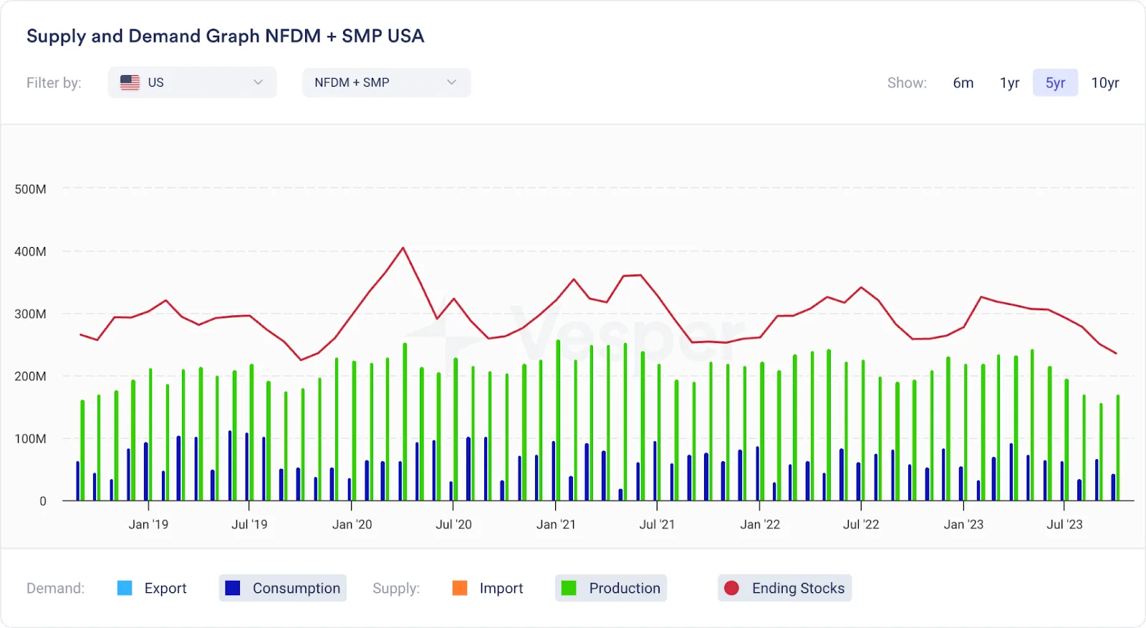
Task: Click the Filter by label
Action: 54,82
